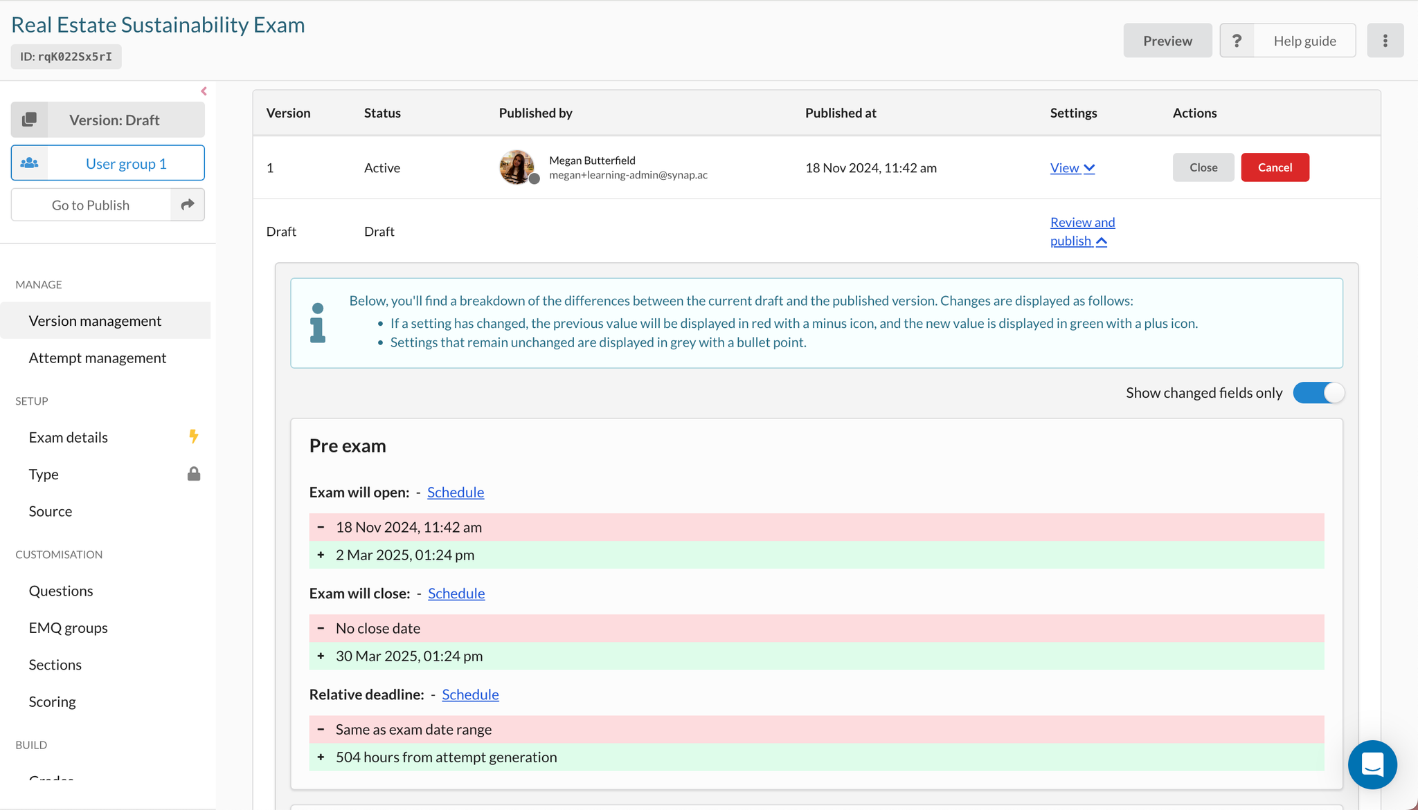Image resolution: width=1418 pixels, height=810 pixels.
Task: Click the share arrow on Go to Publish
Action: click(x=187, y=205)
